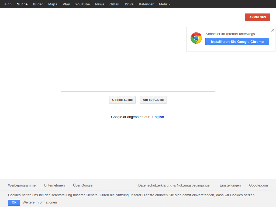This screenshot has height=207, width=276.
Task: Open the +Ich menu item
Action: click(x=8, y=4)
